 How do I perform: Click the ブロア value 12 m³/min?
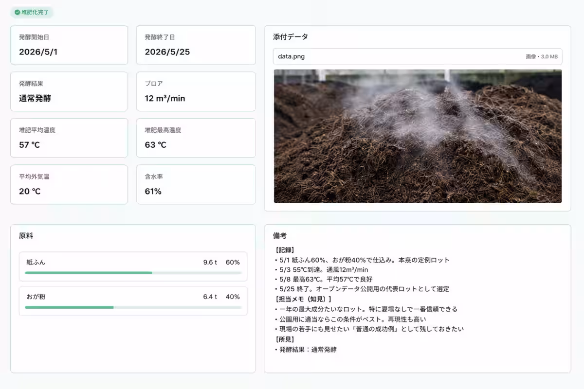[165, 98]
